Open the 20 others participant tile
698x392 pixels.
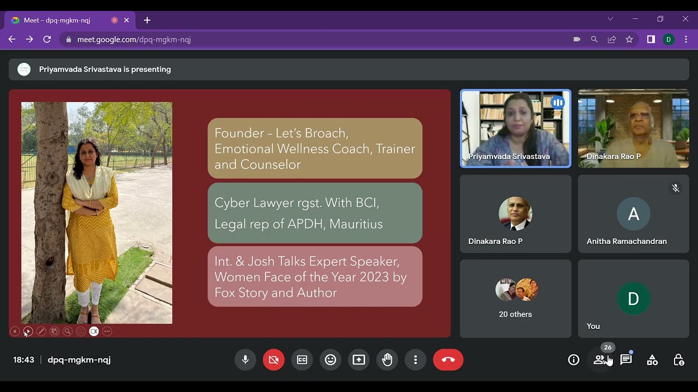pos(515,298)
